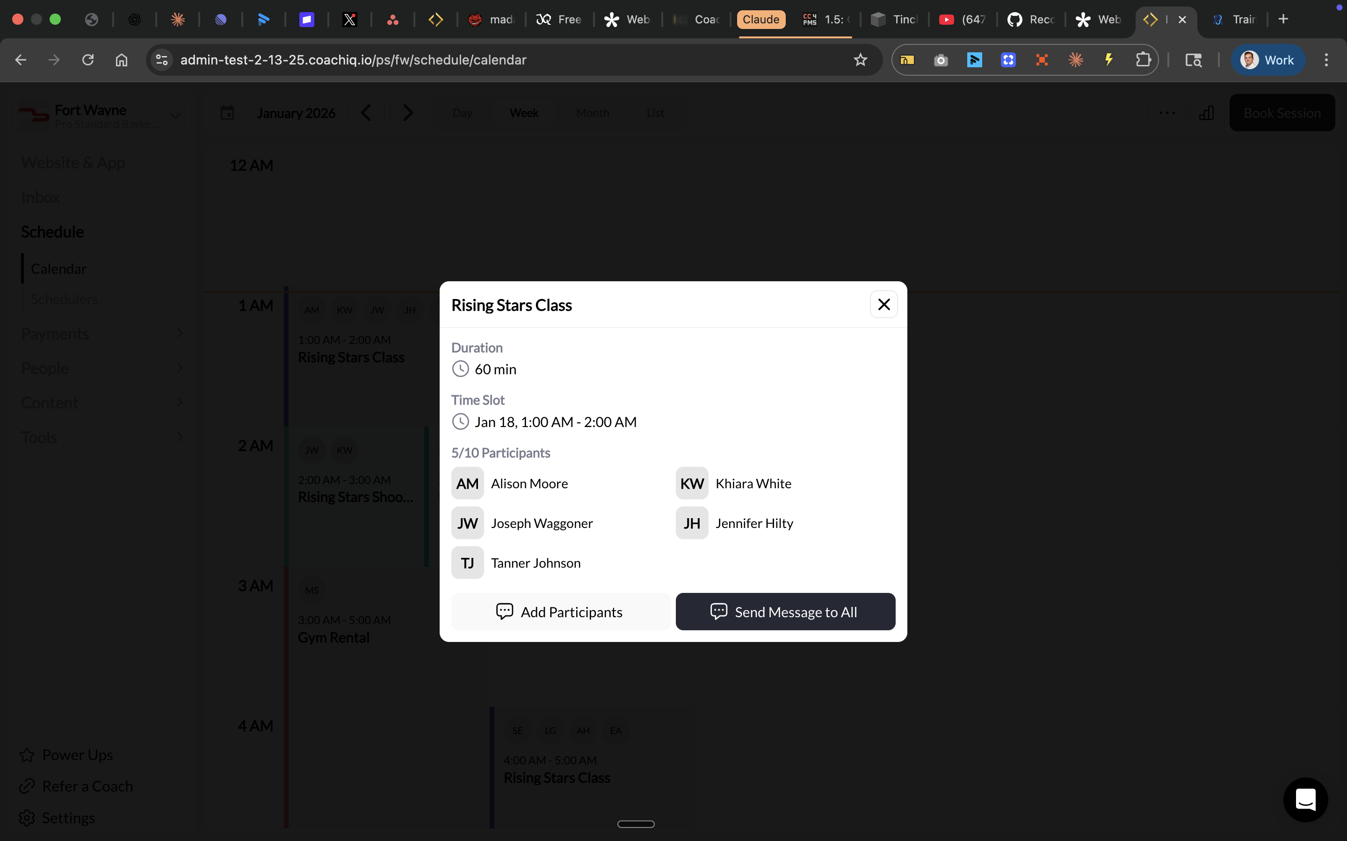Expand the Tools sidebar section
Viewport: 1347px width, 841px height.
click(x=179, y=437)
